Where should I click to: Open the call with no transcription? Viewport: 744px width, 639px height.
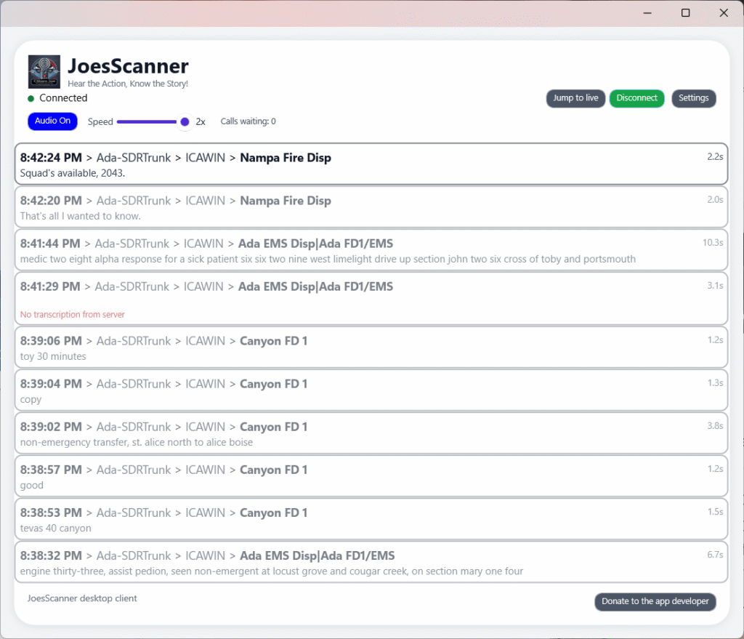pyautogui.click(x=371, y=298)
